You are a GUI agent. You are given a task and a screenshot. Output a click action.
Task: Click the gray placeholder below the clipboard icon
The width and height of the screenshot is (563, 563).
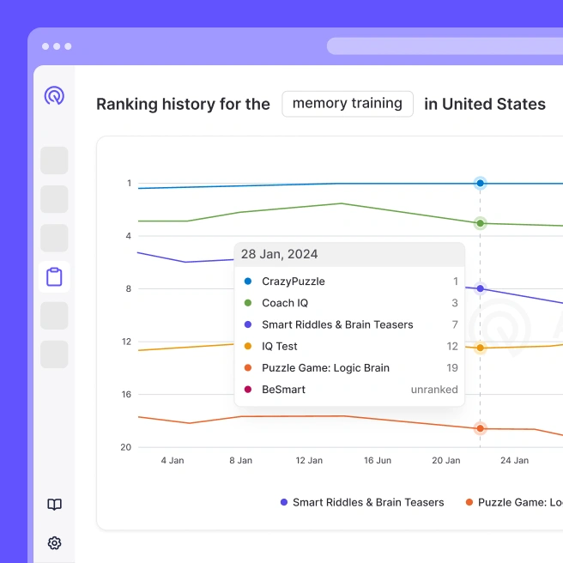(54, 316)
